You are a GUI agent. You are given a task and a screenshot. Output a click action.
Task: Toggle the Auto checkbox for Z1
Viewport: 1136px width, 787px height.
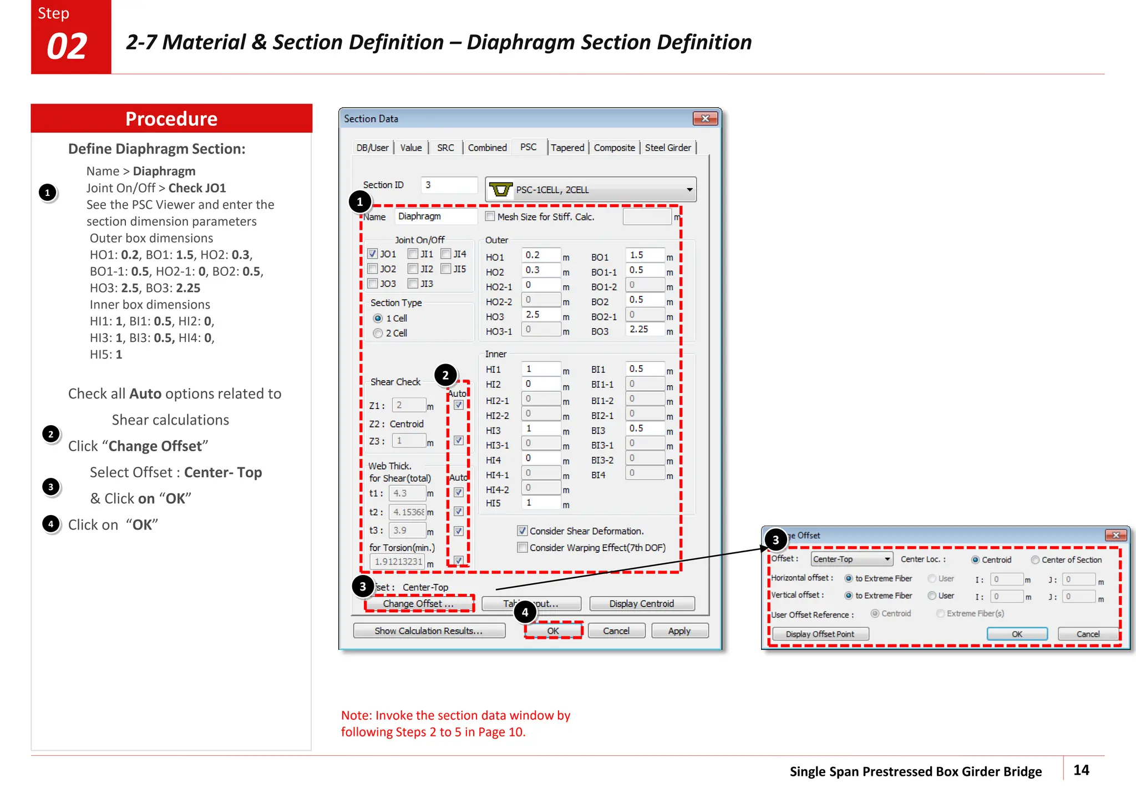click(x=459, y=405)
